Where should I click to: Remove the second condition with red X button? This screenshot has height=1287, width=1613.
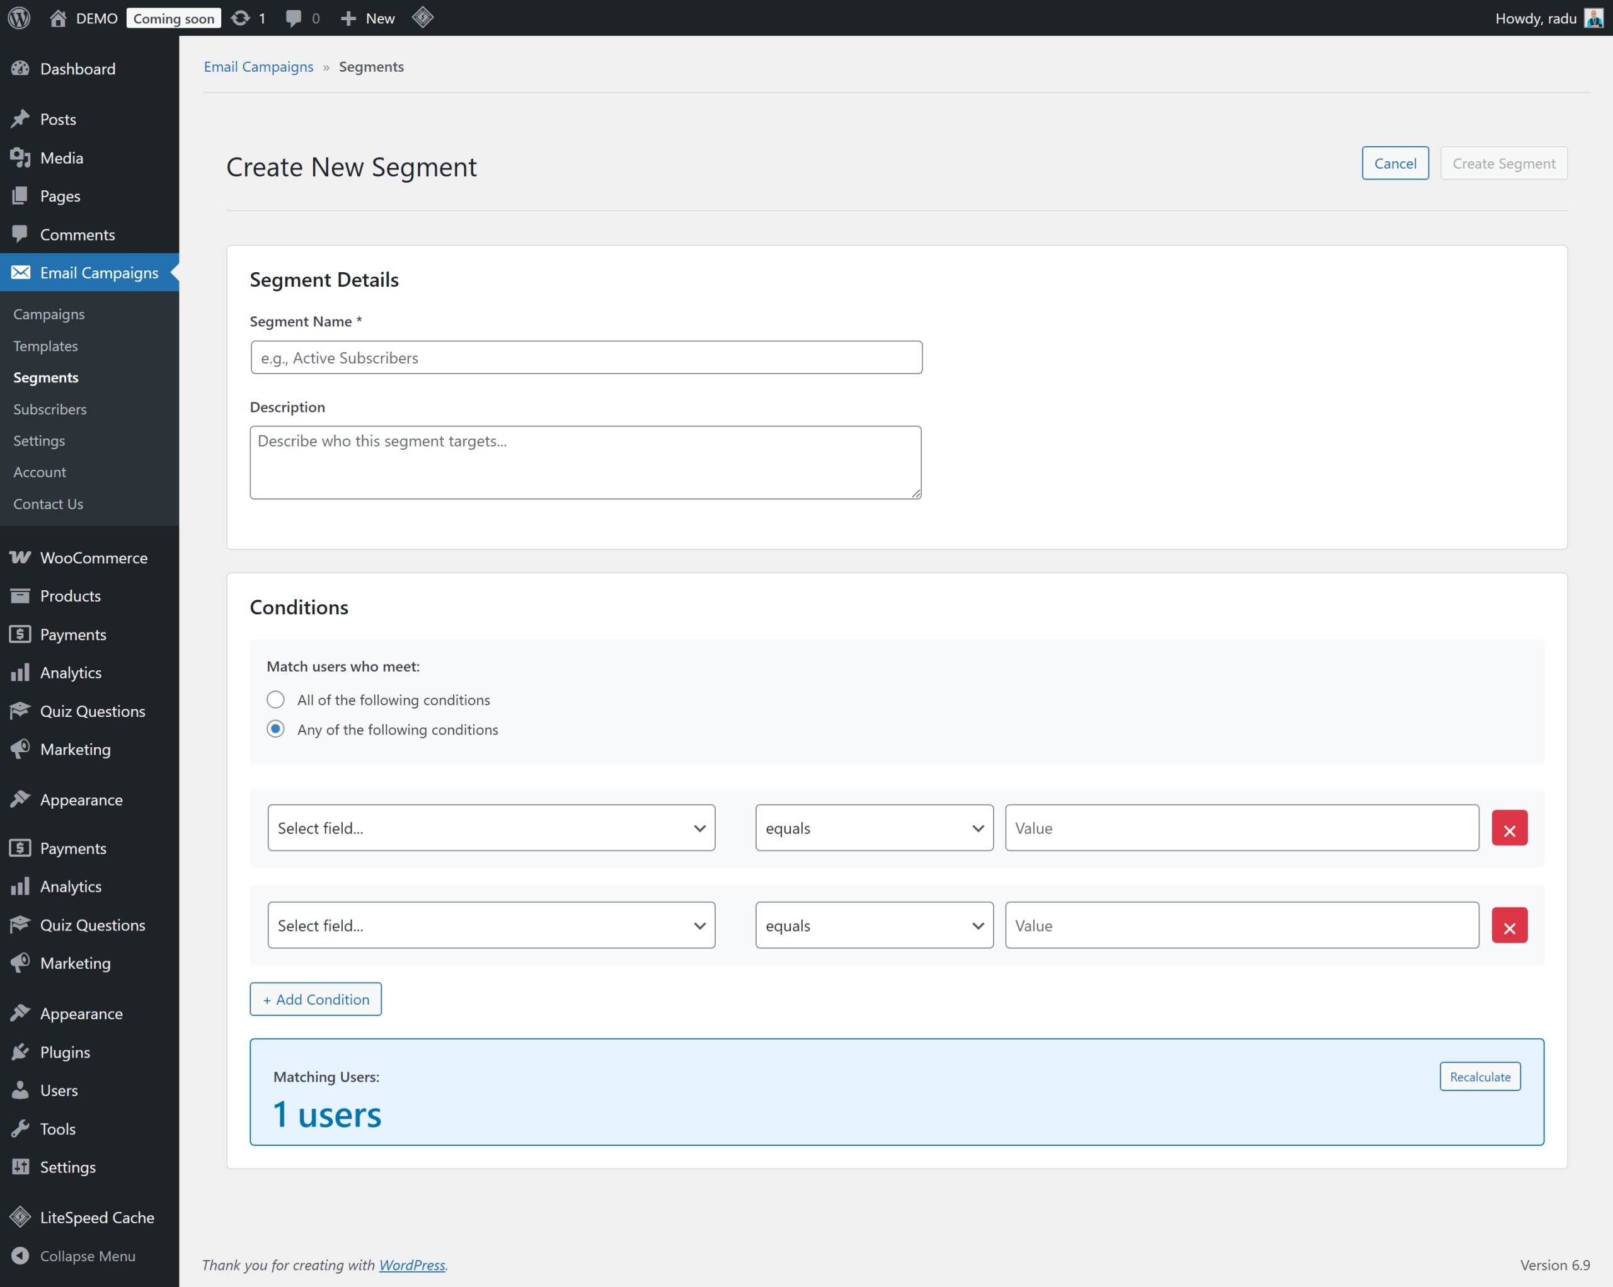coord(1509,926)
